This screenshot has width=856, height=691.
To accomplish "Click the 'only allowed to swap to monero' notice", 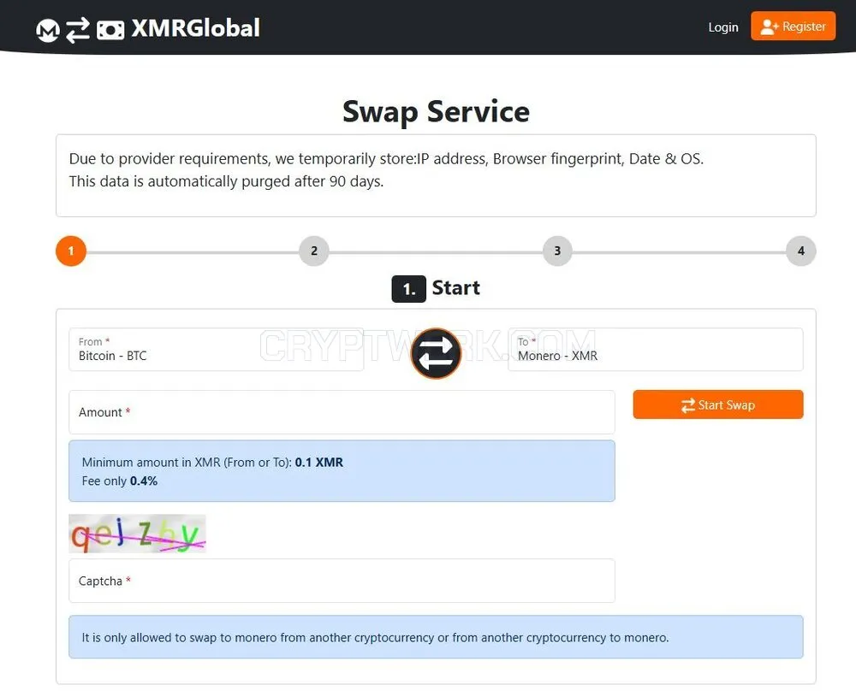I will click(x=436, y=637).
